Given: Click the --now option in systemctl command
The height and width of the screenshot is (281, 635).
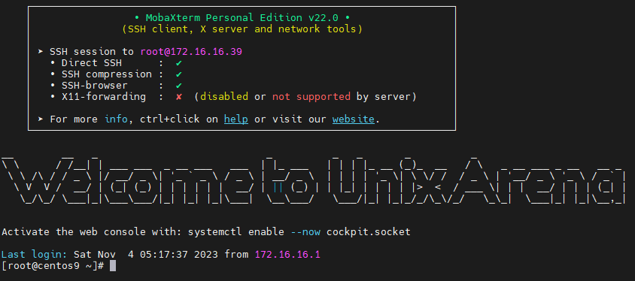Looking at the screenshot, I should pos(305,232).
